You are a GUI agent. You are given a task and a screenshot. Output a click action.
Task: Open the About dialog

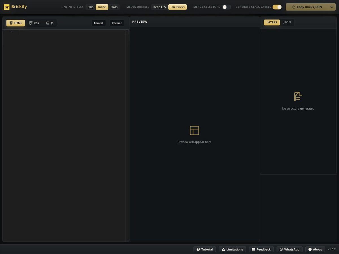[315, 249]
